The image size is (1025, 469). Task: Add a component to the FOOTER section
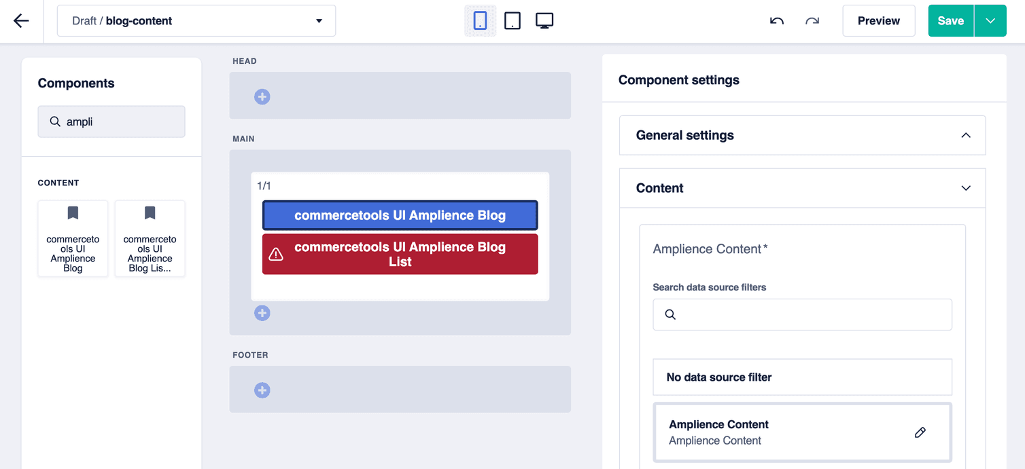[262, 390]
